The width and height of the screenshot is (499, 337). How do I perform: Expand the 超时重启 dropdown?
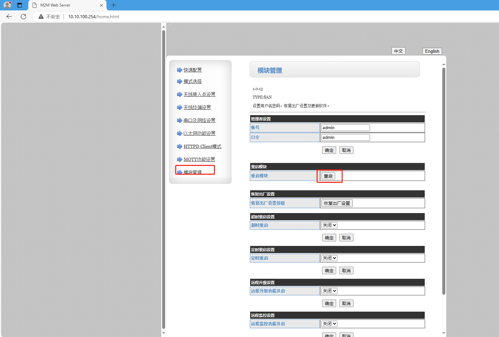(329, 225)
